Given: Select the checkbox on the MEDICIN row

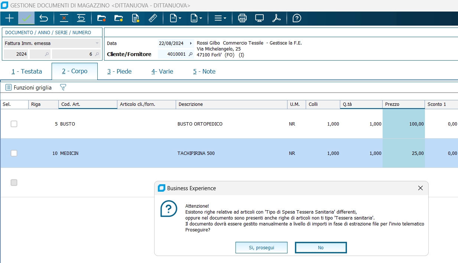Looking at the screenshot, I should [14, 153].
